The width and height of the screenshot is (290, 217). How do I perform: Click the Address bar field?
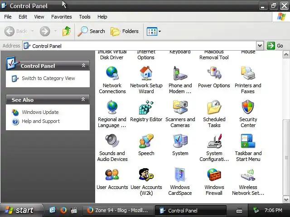tap(139, 46)
